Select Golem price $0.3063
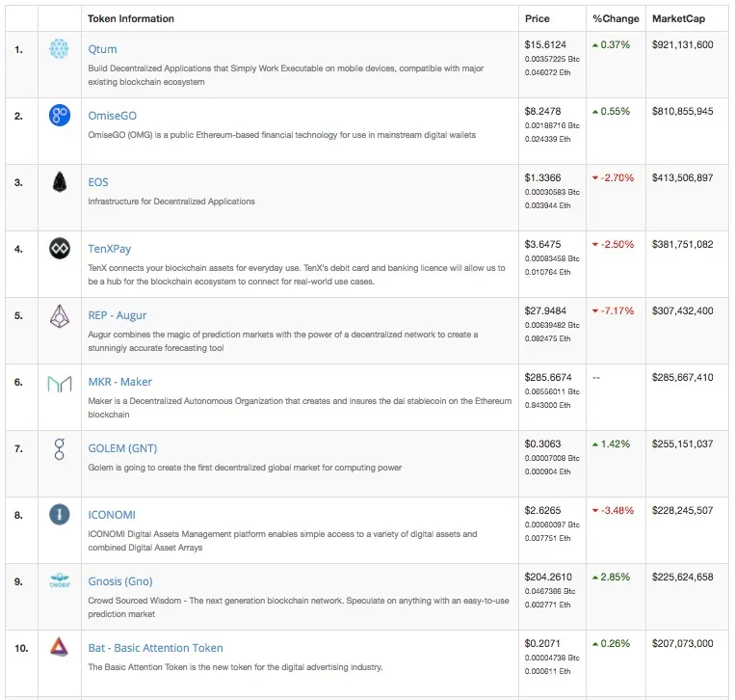The width and height of the screenshot is (735, 700). [x=542, y=444]
